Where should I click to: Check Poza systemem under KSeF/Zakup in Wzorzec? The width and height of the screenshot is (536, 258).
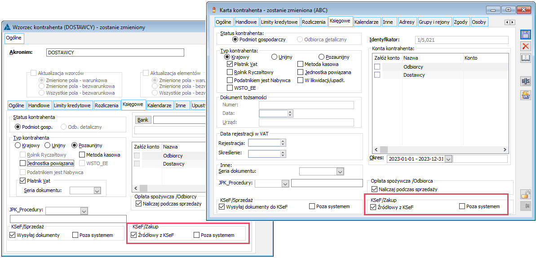[x=196, y=235]
